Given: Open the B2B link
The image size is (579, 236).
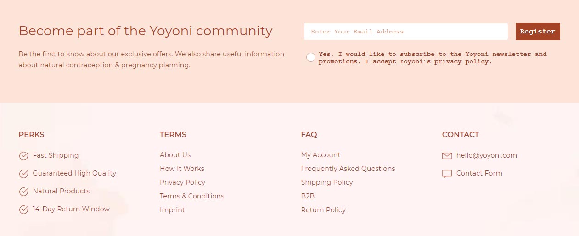Looking at the screenshot, I should (308, 196).
